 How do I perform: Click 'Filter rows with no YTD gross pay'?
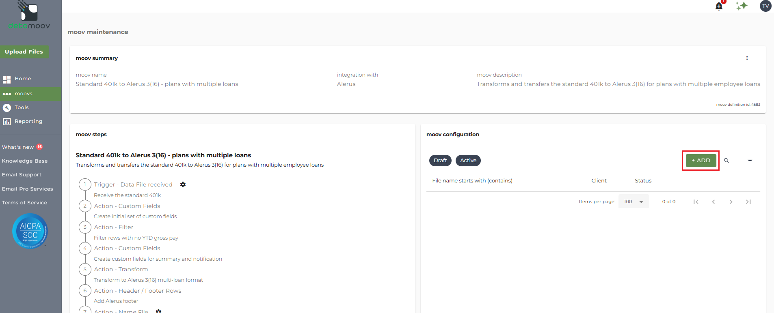[136, 238]
